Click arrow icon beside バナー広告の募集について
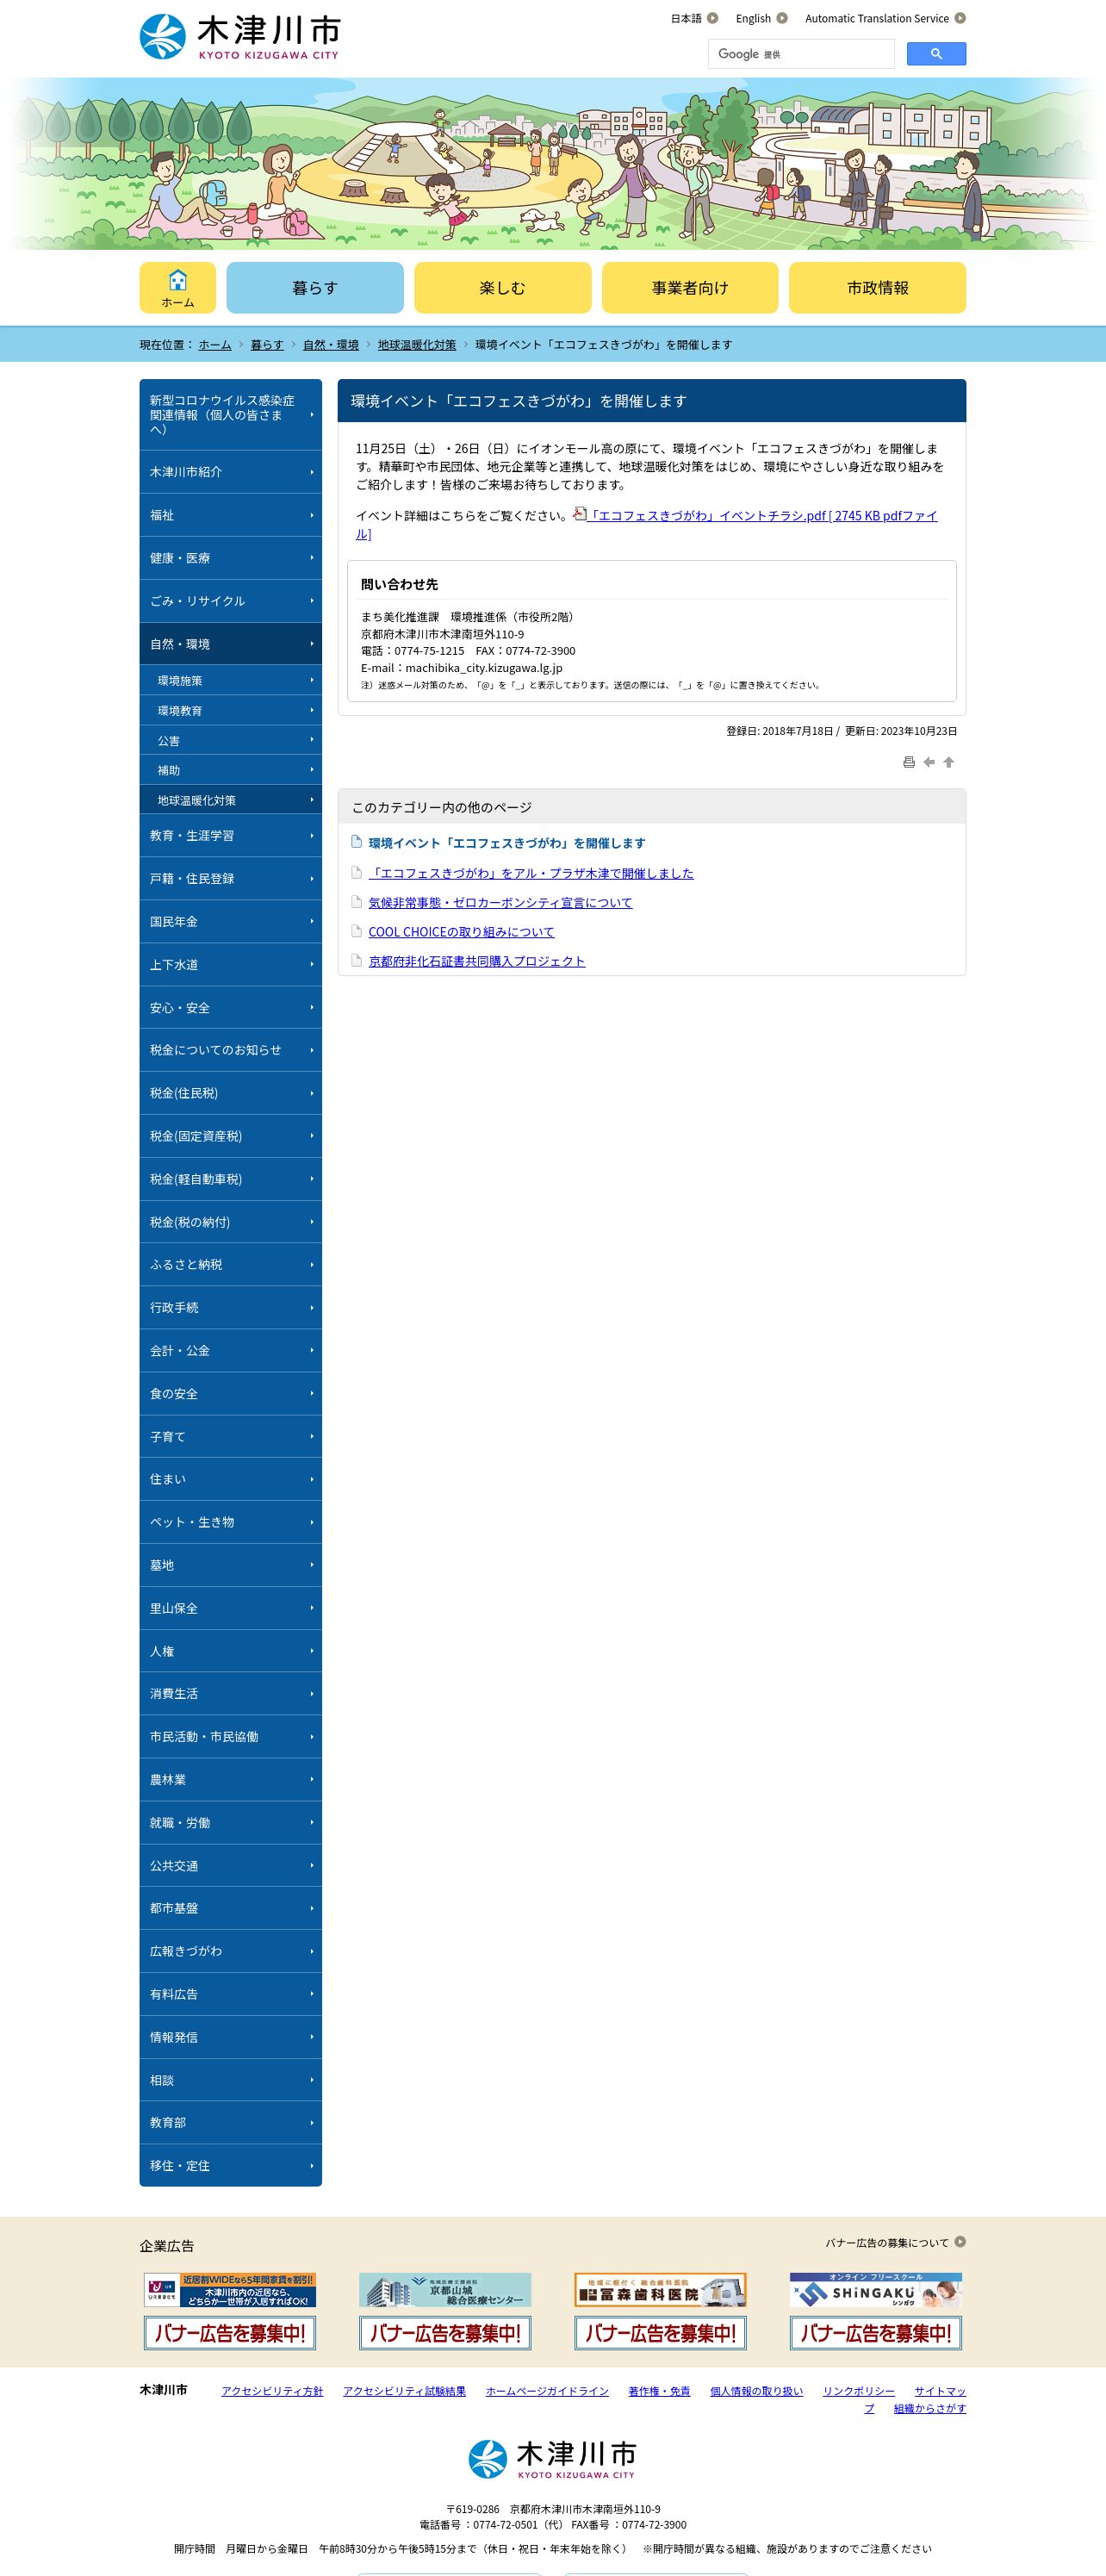This screenshot has height=2576, width=1106. tap(960, 2241)
